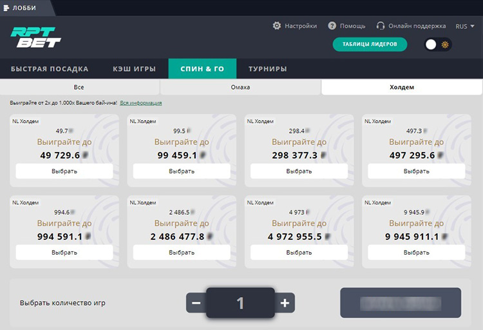The image size is (483, 330).
Task: Click the Выбрать количество игр label
Action: pyautogui.click(x=62, y=303)
